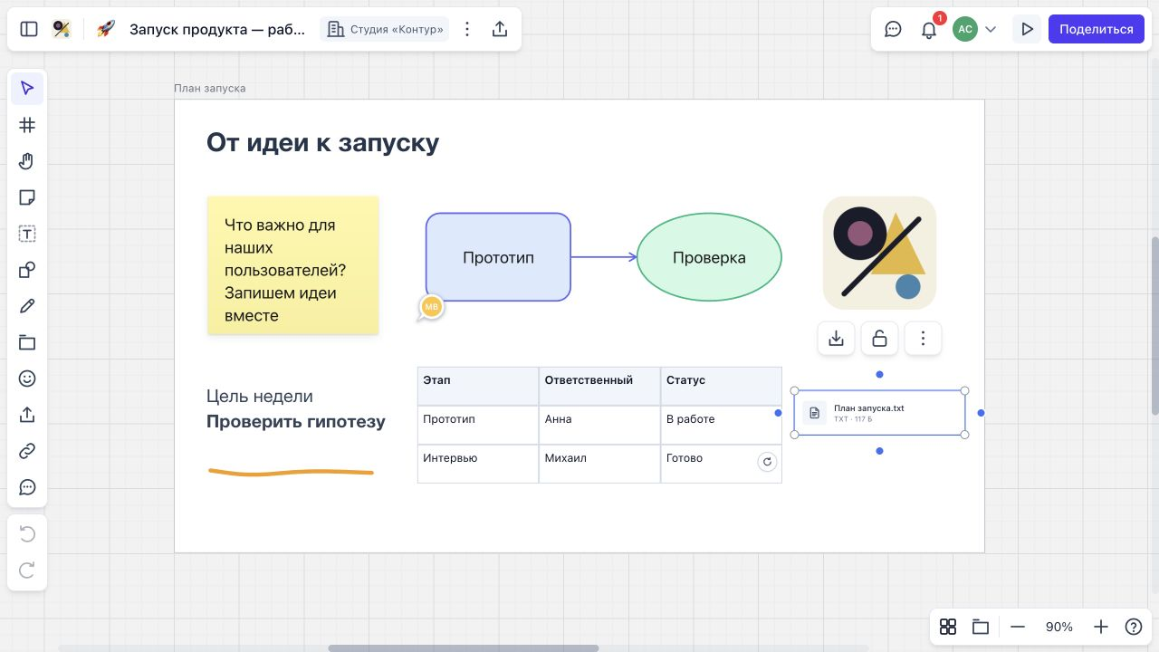Image resolution: width=1159 pixels, height=652 pixels.
Task: Open the apps grid in bottom bar
Action: [948, 627]
